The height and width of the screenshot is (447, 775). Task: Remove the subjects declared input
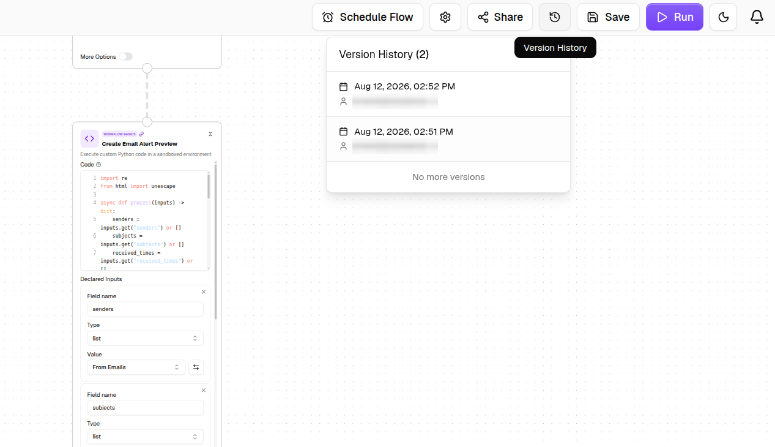pyautogui.click(x=204, y=390)
